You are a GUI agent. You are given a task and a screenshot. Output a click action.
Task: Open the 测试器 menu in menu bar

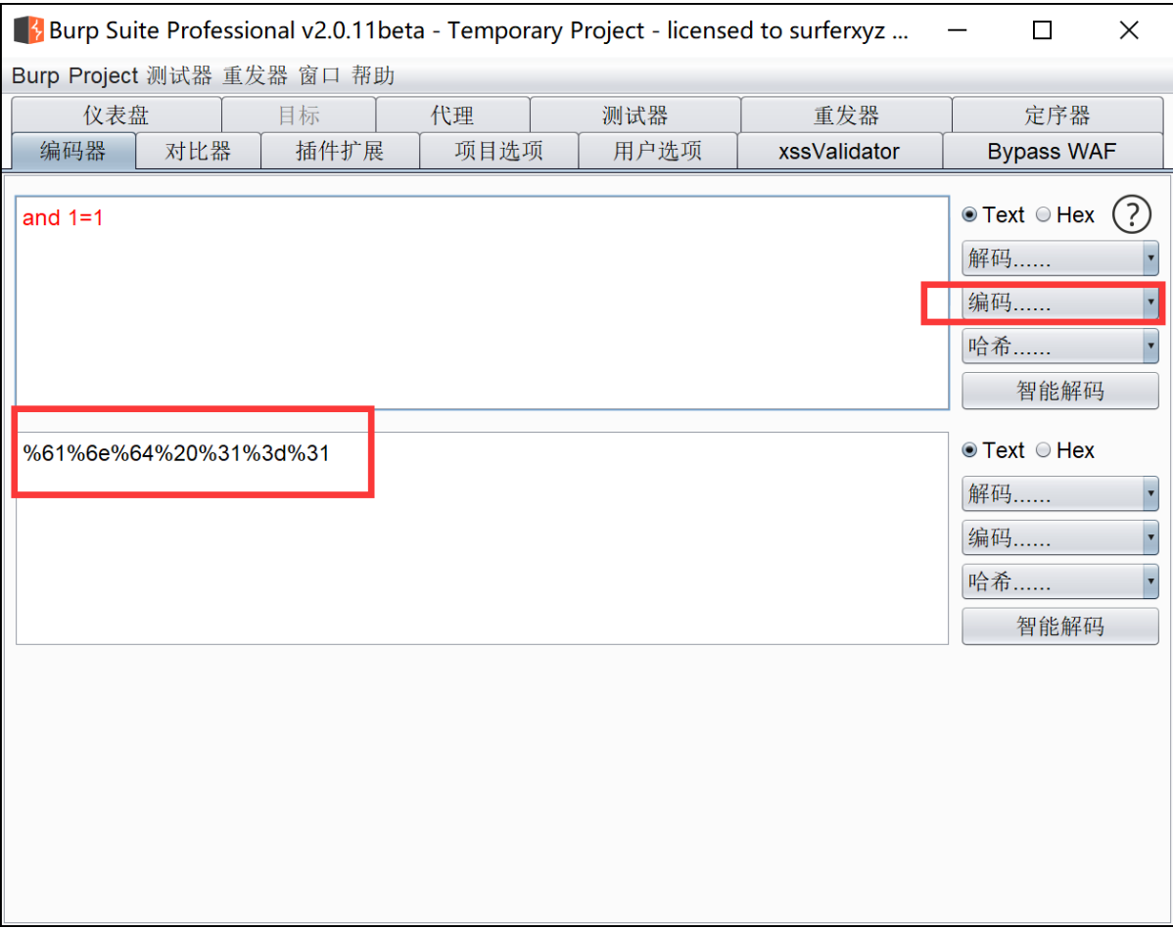pyautogui.click(x=179, y=75)
